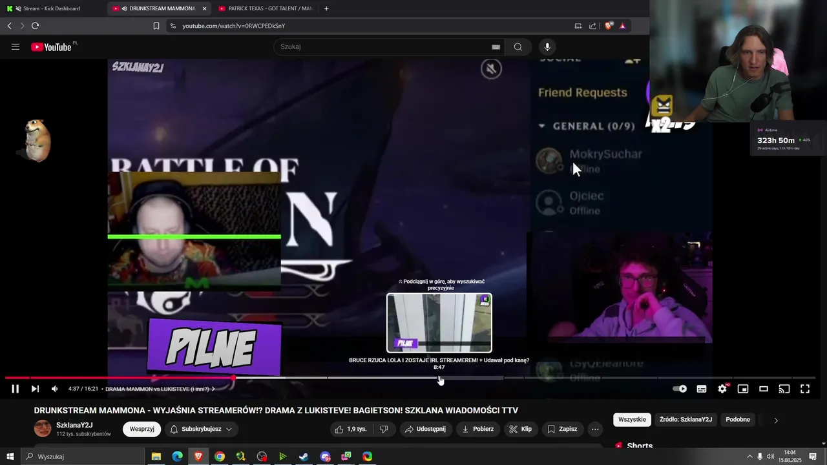827x465 pixels.
Task: Open the 14:04 taskbar clock
Action: tap(790, 457)
